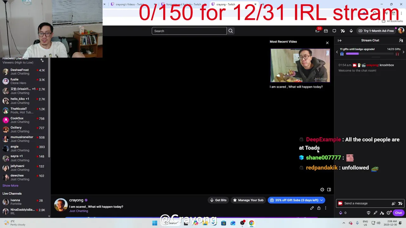
Task: Open the three-dot more options menu
Action: [x=325, y=208]
